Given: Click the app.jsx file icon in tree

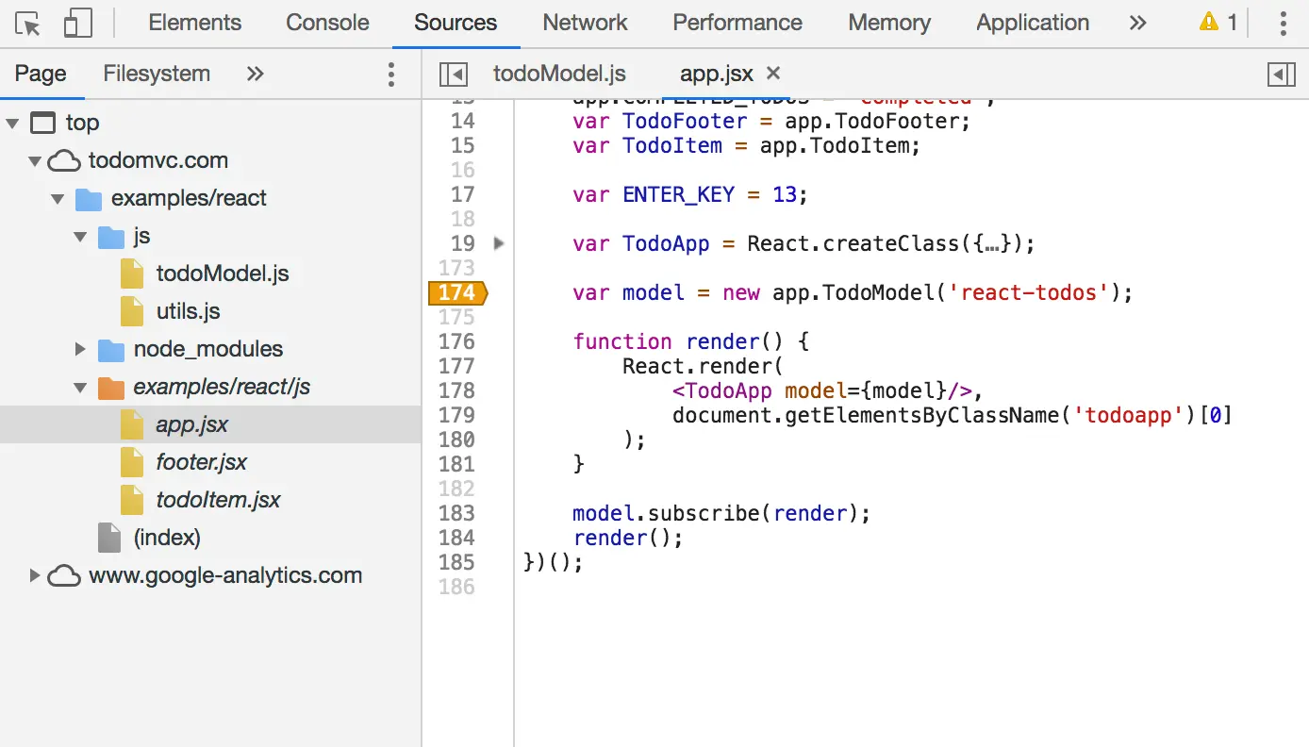Looking at the screenshot, I should coord(132,424).
